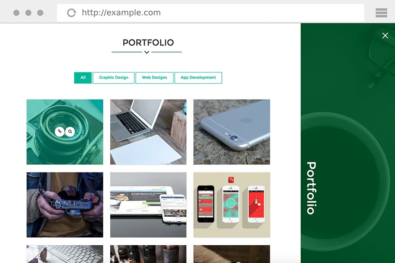Open the camera lenses thumbnail in bottom row
The width and height of the screenshot is (395, 263).
point(148,254)
